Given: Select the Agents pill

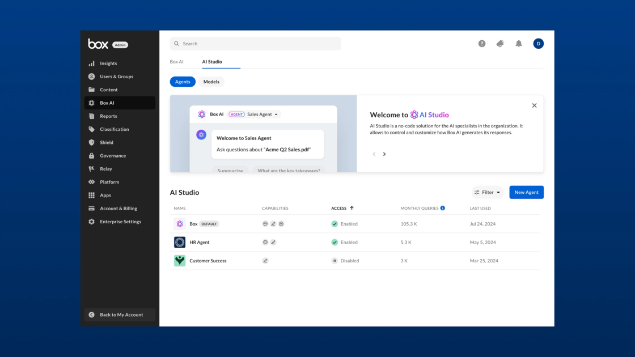Looking at the screenshot, I should (x=183, y=82).
